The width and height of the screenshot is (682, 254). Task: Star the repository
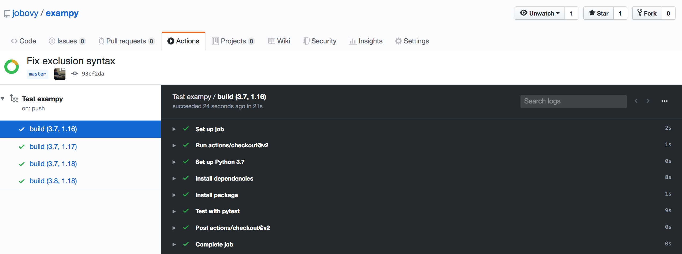click(599, 13)
